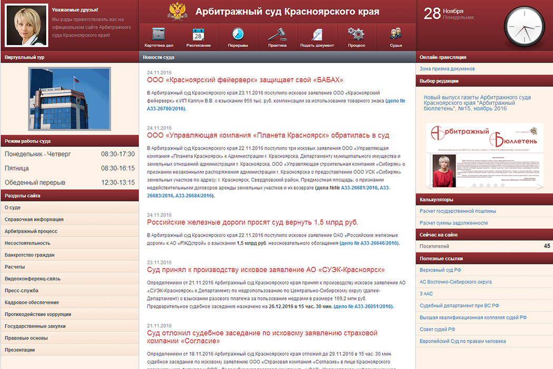Click the analog clock widget

tap(525, 26)
